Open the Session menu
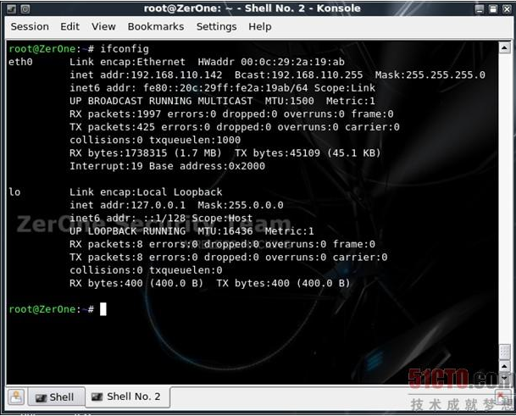Screen dimensions: 516x416 (30, 26)
